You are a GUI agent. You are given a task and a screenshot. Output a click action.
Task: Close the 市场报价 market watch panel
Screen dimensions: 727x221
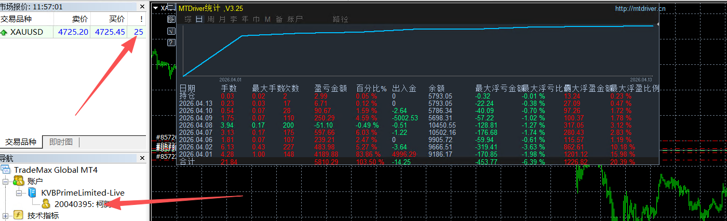(142, 7)
